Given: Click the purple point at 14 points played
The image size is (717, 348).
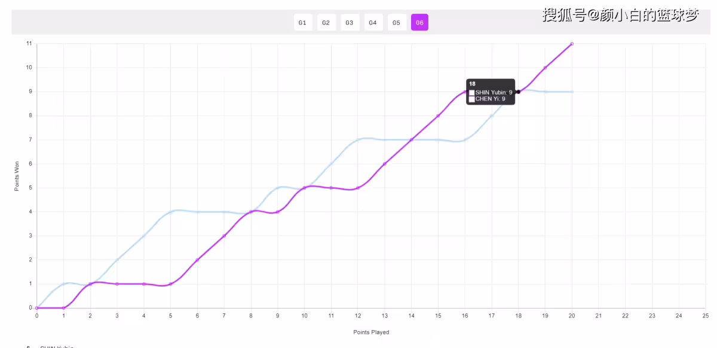Looking at the screenshot, I should coord(411,139).
